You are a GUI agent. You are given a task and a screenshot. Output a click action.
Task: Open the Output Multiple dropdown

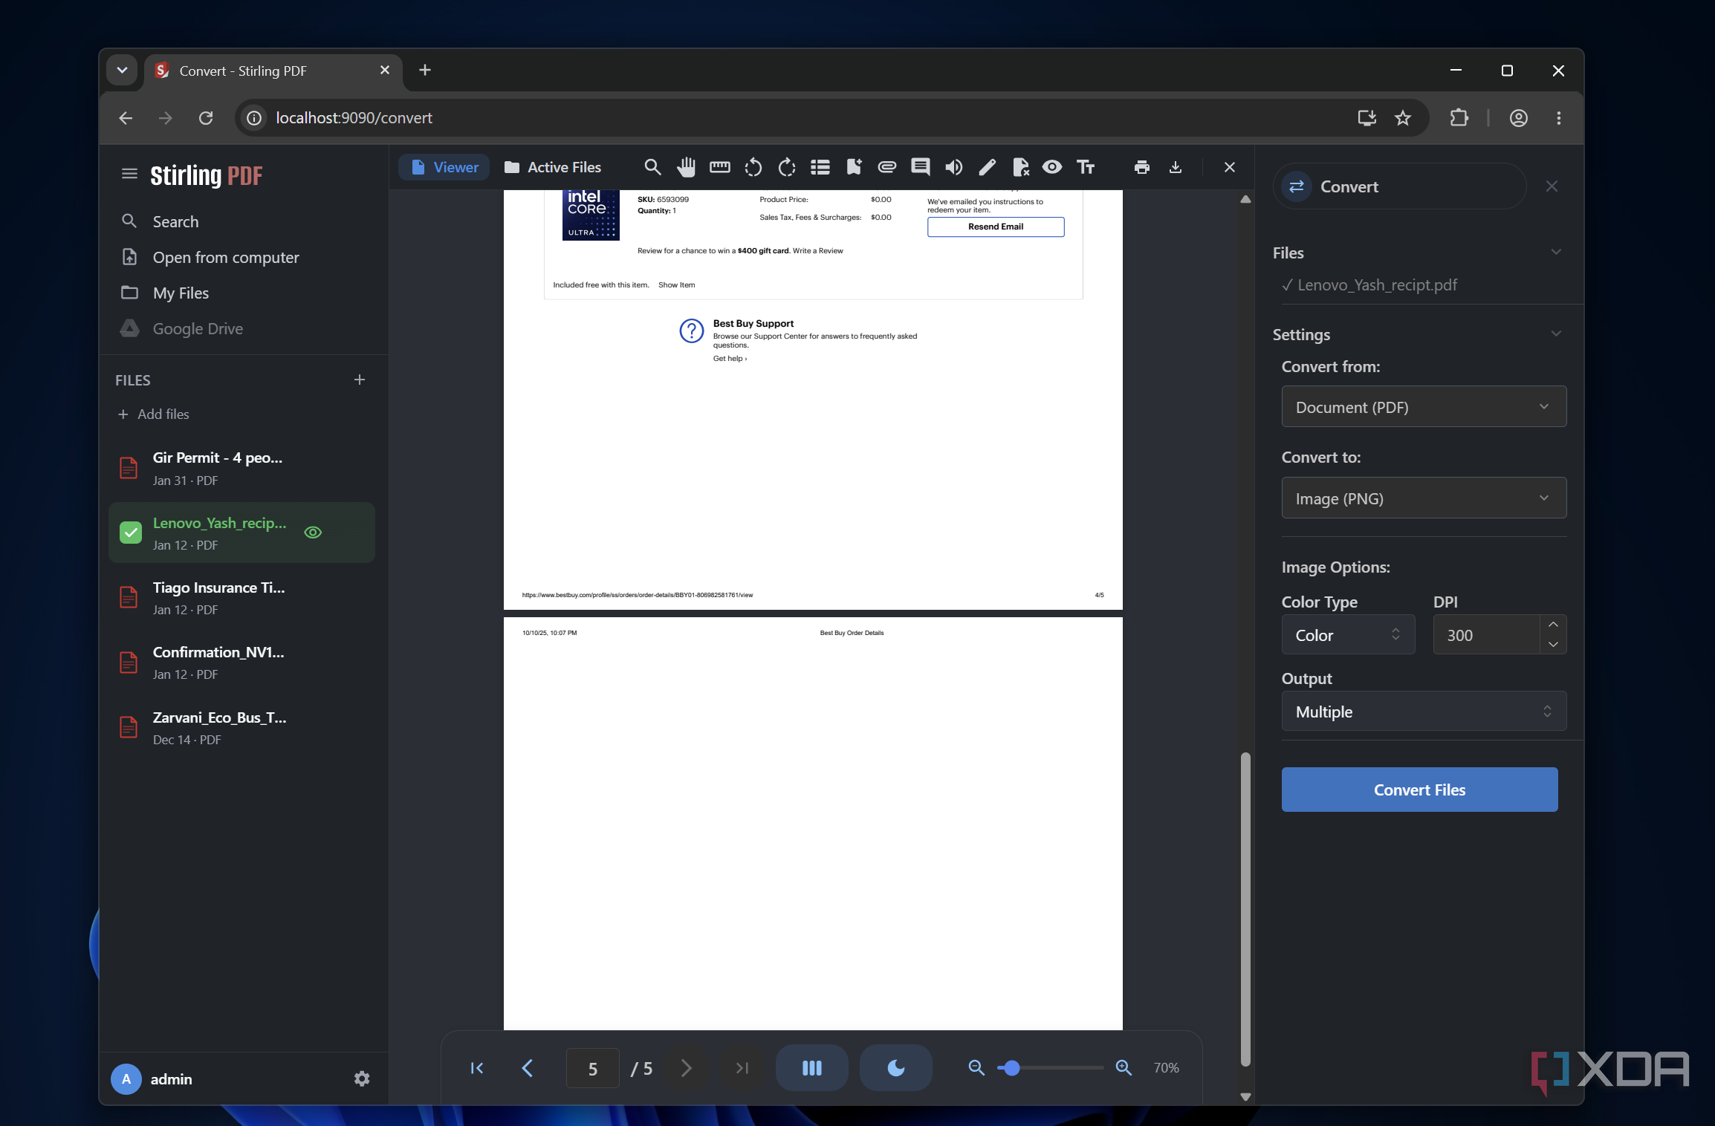(1424, 711)
